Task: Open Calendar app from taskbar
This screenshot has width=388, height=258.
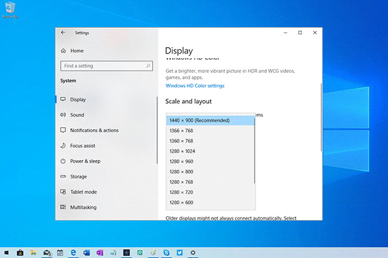Action: click(x=60, y=253)
